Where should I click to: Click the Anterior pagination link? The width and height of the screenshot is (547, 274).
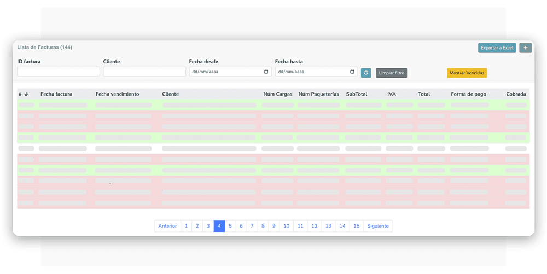pos(167,226)
